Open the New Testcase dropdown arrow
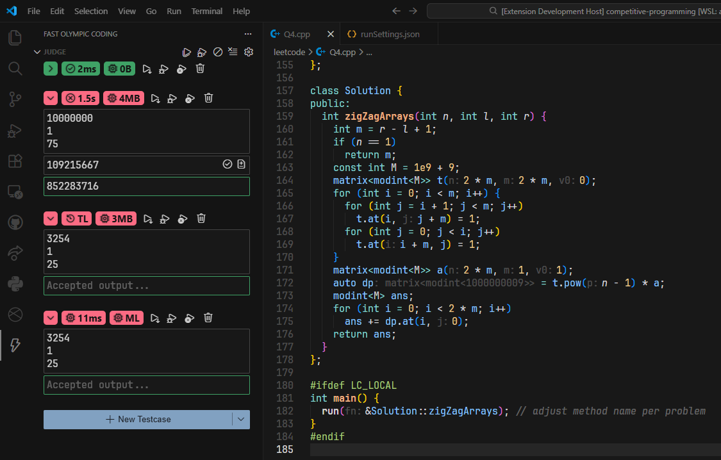 242,420
